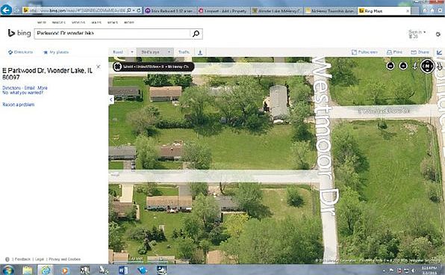Click the search magnifier in the address bar

coord(129,10)
